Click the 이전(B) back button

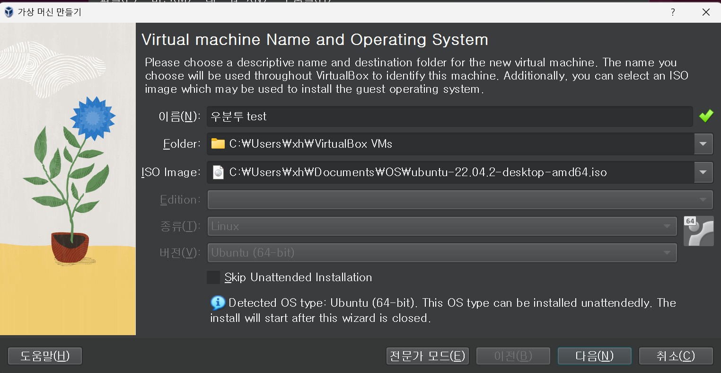513,356
